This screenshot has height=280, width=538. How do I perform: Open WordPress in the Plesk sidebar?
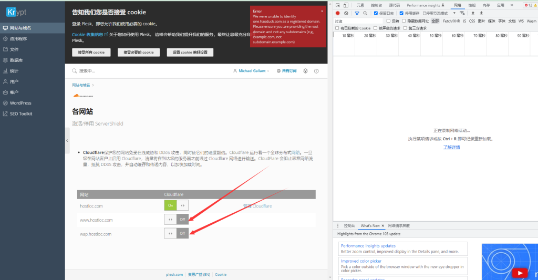coord(20,103)
